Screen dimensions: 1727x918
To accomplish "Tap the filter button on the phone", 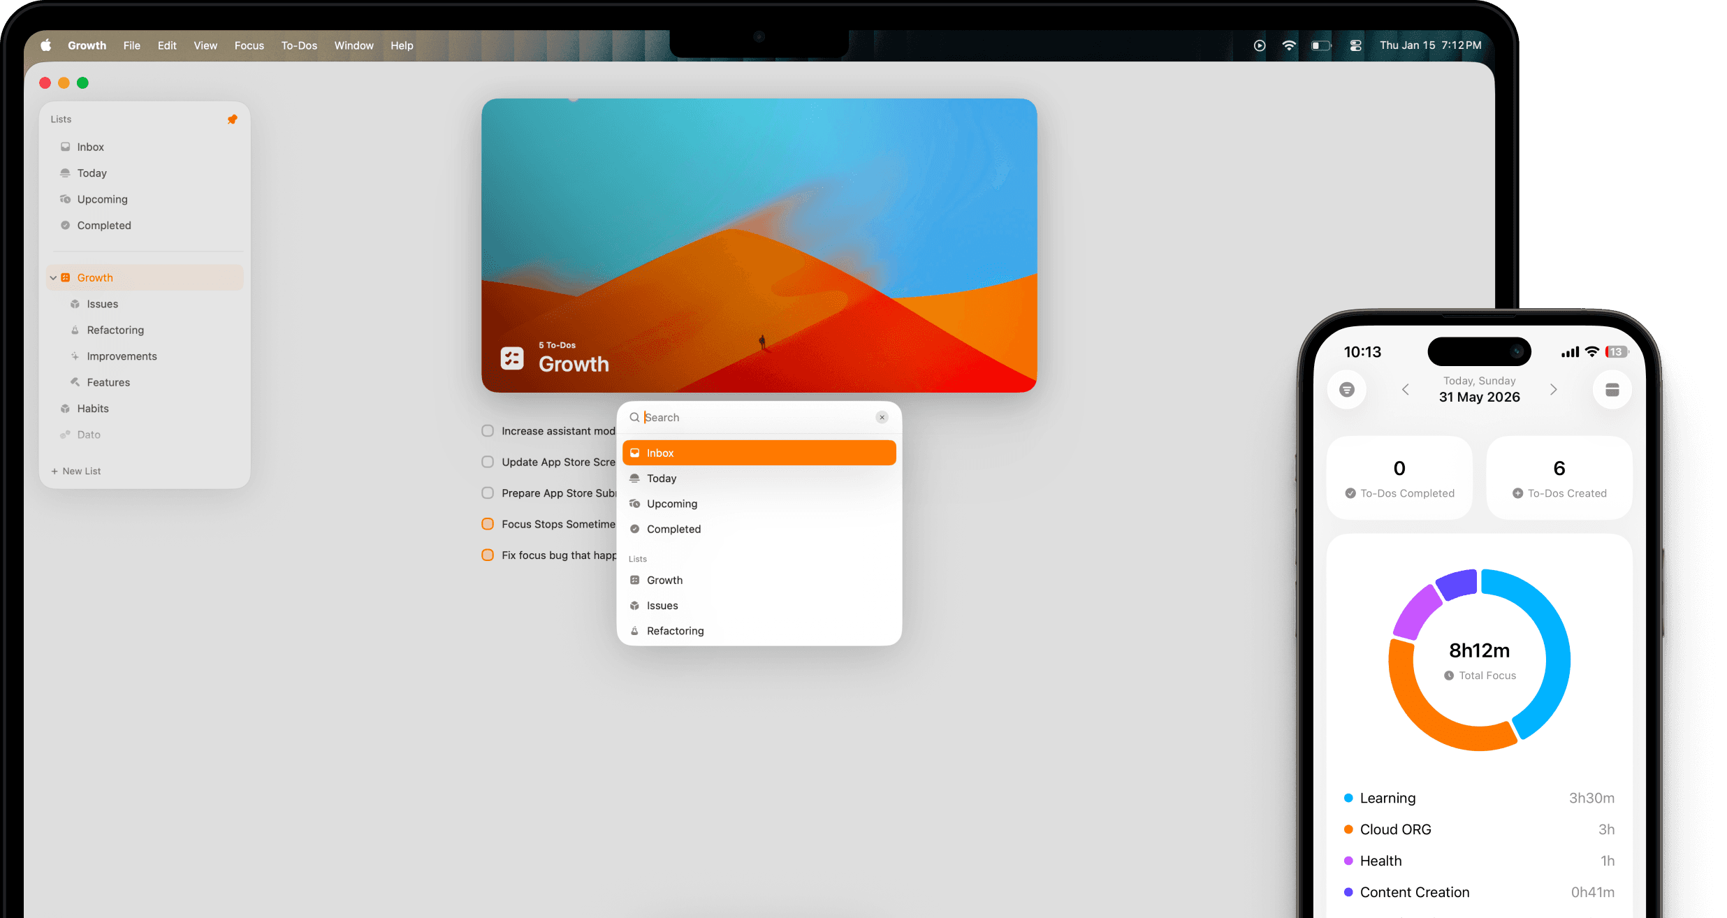I will tap(1347, 389).
